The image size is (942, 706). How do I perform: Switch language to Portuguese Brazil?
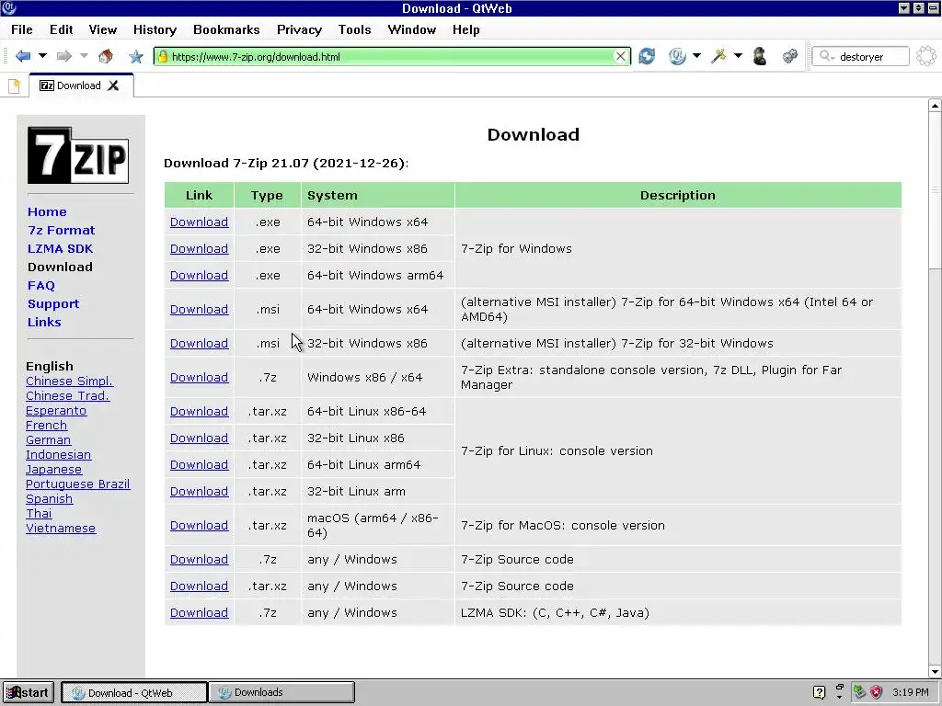click(77, 484)
